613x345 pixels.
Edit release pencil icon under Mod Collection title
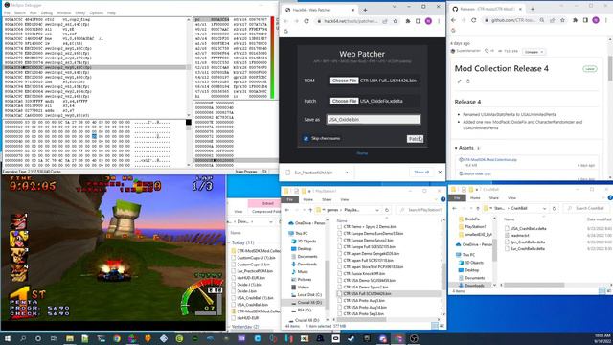(x=460, y=81)
